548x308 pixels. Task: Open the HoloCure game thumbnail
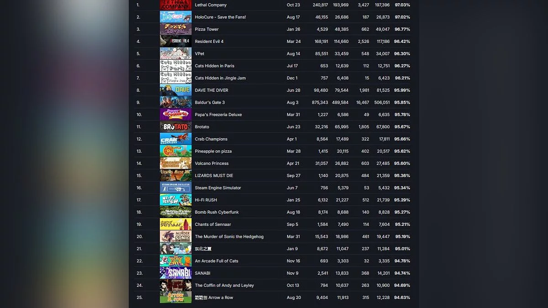[x=175, y=17]
